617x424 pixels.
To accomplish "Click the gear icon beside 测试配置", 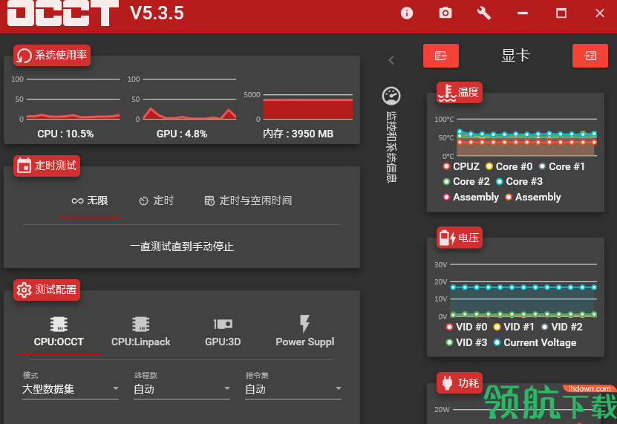I will (24, 290).
